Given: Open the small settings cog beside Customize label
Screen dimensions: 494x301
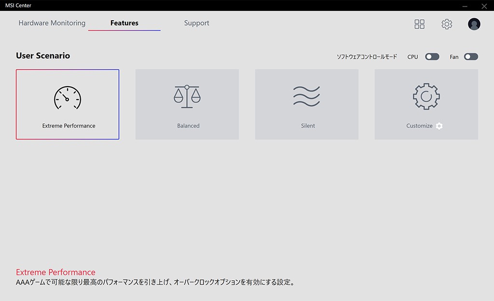Looking at the screenshot, I should coord(439,126).
